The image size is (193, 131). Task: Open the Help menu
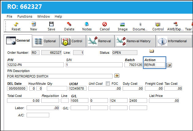(58, 16)
